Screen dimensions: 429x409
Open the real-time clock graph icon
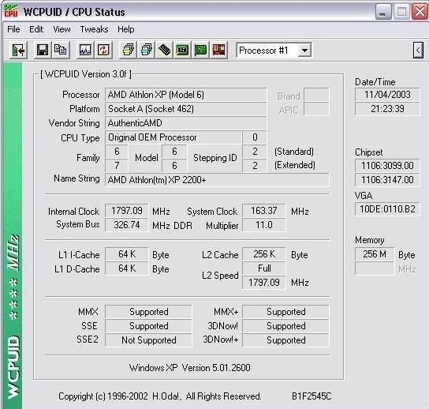85,50
